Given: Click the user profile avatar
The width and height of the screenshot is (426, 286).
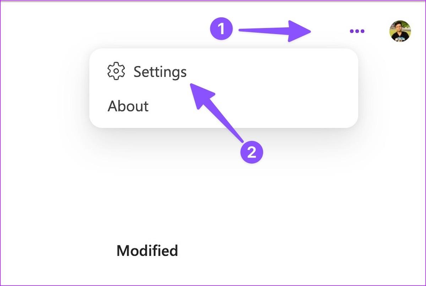Looking at the screenshot, I should click(x=400, y=31).
